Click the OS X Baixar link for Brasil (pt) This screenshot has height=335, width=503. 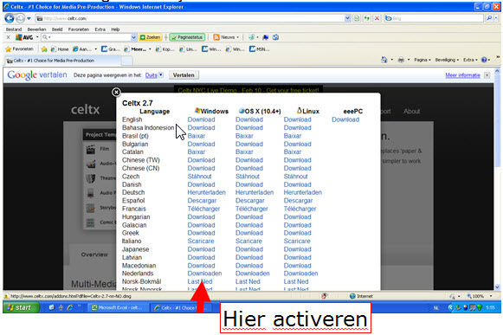(x=244, y=136)
